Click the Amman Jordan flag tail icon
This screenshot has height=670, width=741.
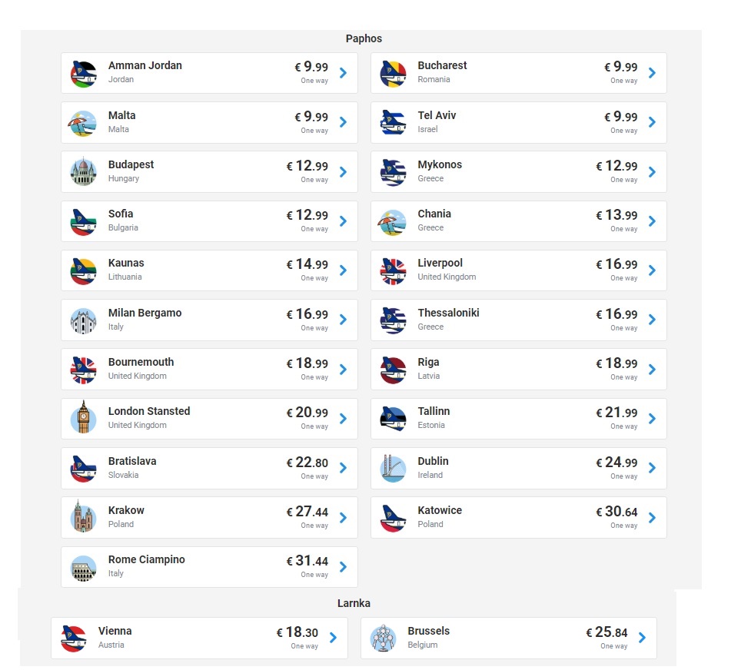(84, 74)
